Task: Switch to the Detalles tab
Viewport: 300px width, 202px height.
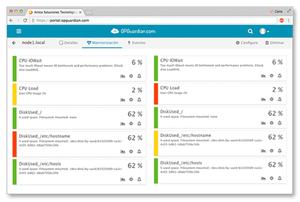Action: 68,43
